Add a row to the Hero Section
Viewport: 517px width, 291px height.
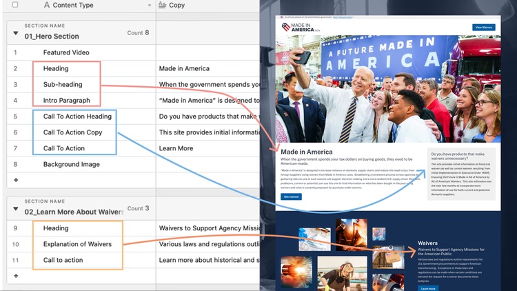[15, 180]
